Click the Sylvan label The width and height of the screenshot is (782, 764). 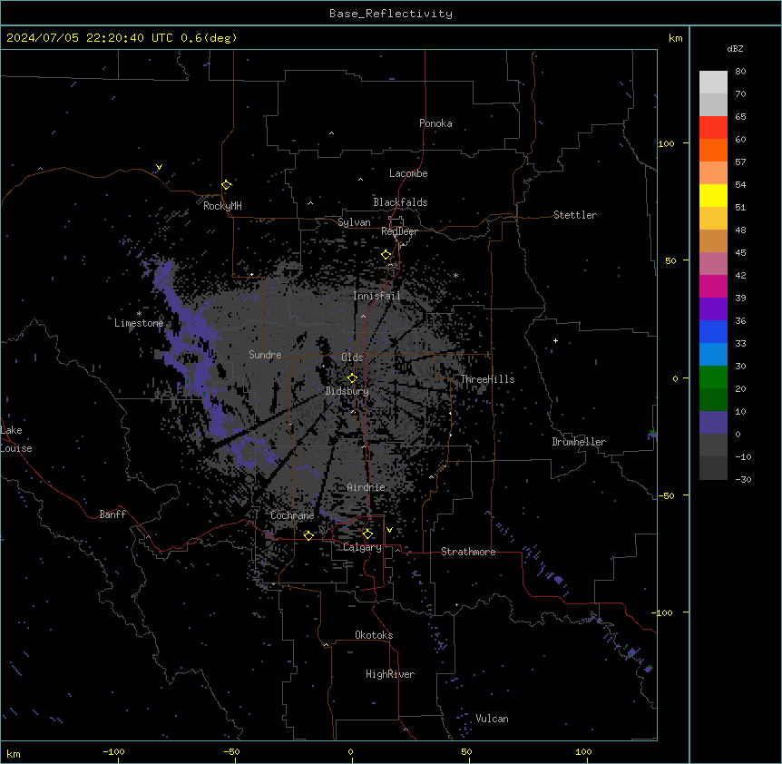(354, 222)
